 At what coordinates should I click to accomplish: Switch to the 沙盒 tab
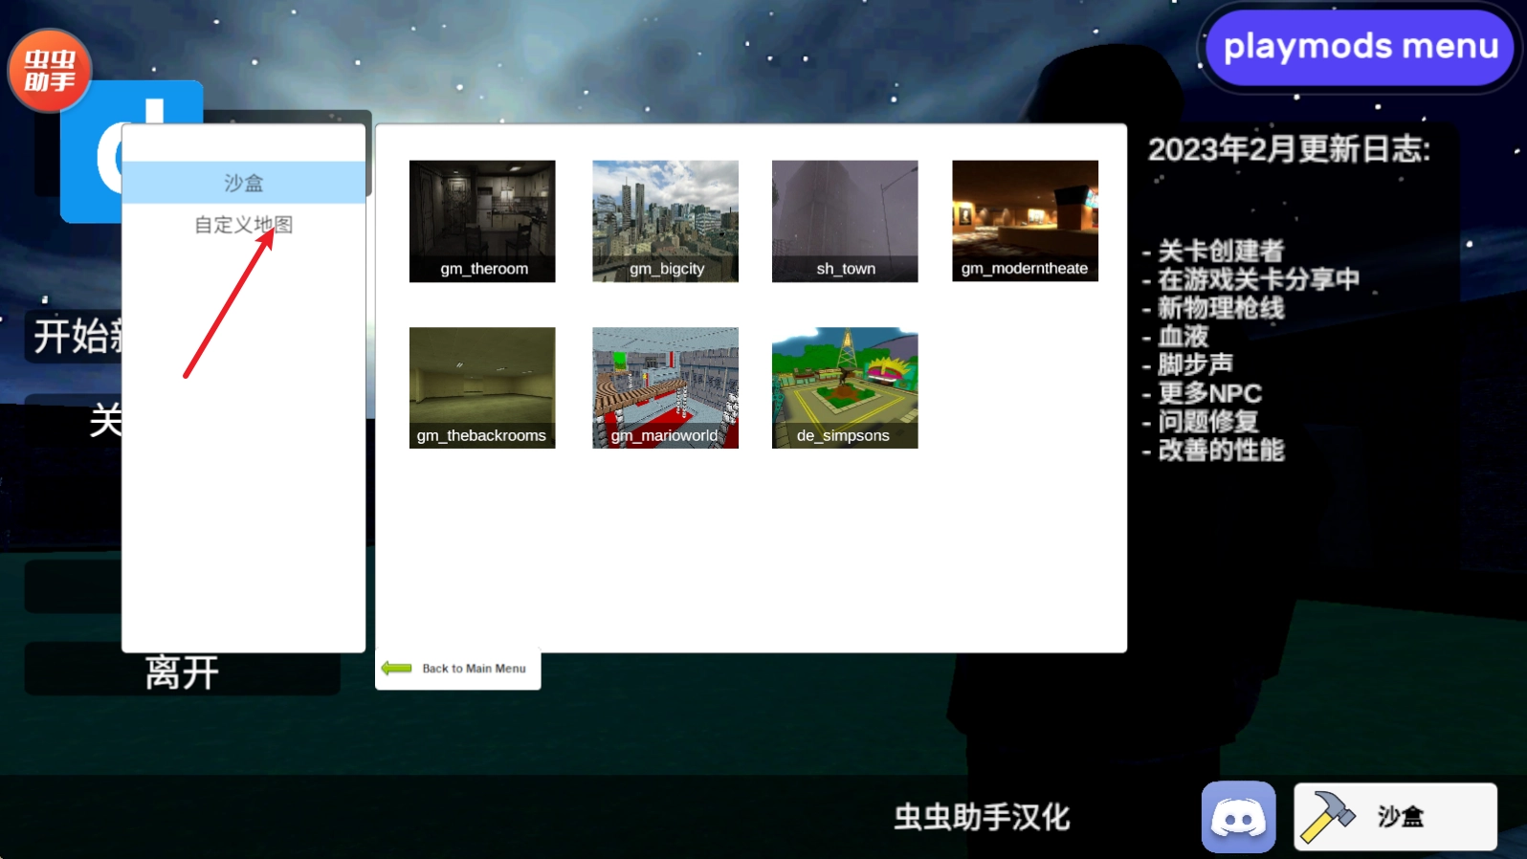click(244, 183)
